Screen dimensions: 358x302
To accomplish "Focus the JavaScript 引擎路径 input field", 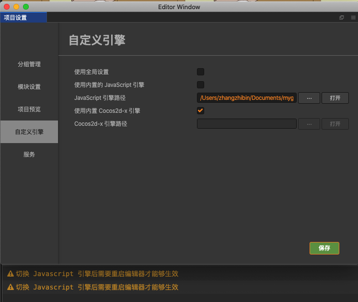I will [247, 98].
